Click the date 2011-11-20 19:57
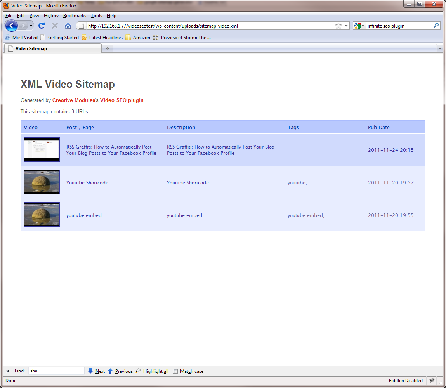Image resolution: width=446 pixels, height=388 pixels. [391, 182]
